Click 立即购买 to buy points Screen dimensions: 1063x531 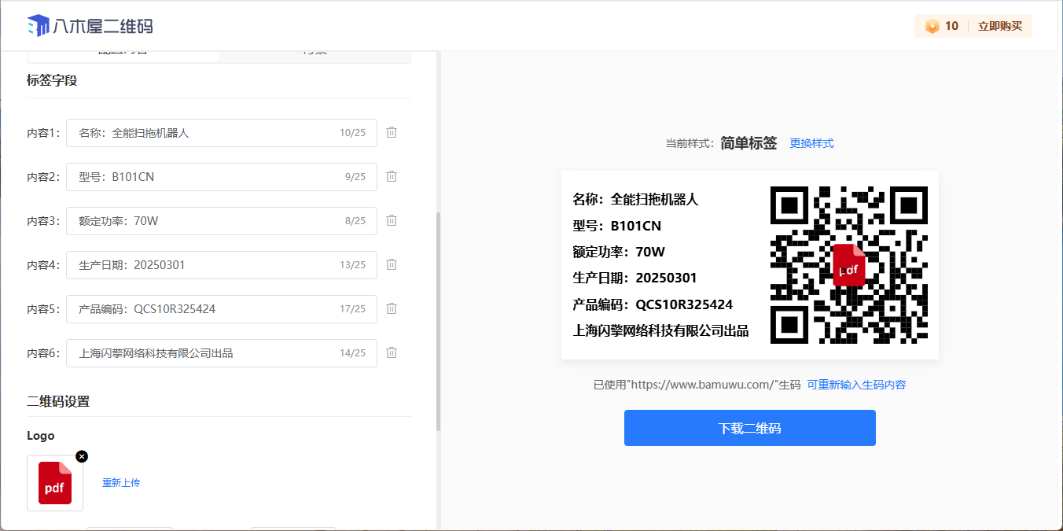999,26
